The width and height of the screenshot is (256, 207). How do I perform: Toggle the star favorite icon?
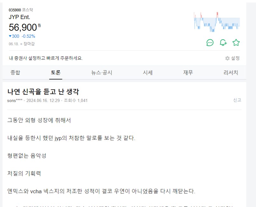[x=236, y=42]
